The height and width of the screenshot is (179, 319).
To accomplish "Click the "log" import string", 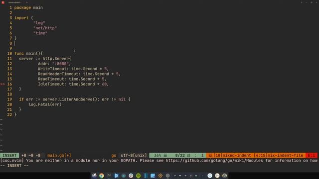I will 39,23.
